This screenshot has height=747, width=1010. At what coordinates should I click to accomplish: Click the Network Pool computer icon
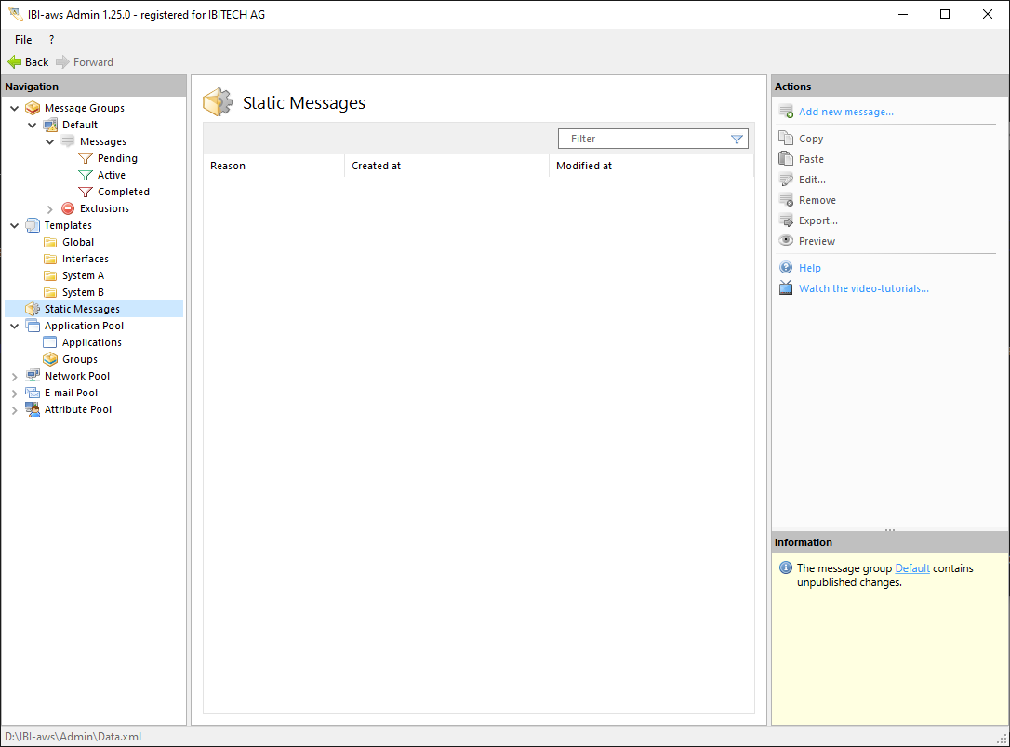click(x=33, y=376)
